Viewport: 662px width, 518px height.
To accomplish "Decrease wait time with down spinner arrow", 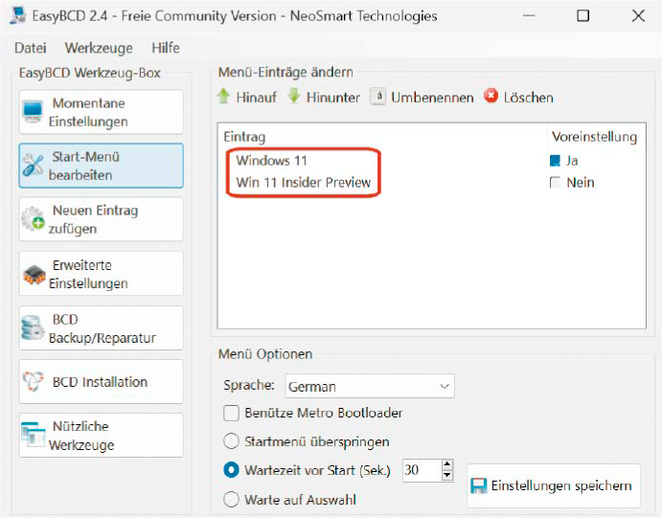I will pyautogui.click(x=447, y=476).
